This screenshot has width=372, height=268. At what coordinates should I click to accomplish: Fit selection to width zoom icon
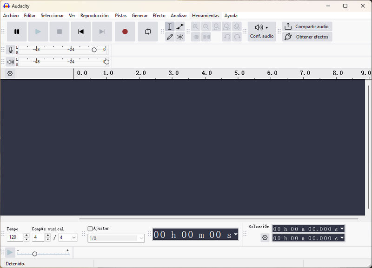tap(216, 26)
